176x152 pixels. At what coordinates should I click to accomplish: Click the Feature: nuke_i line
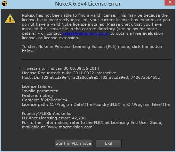pyautogui.click(x=38, y=95)
